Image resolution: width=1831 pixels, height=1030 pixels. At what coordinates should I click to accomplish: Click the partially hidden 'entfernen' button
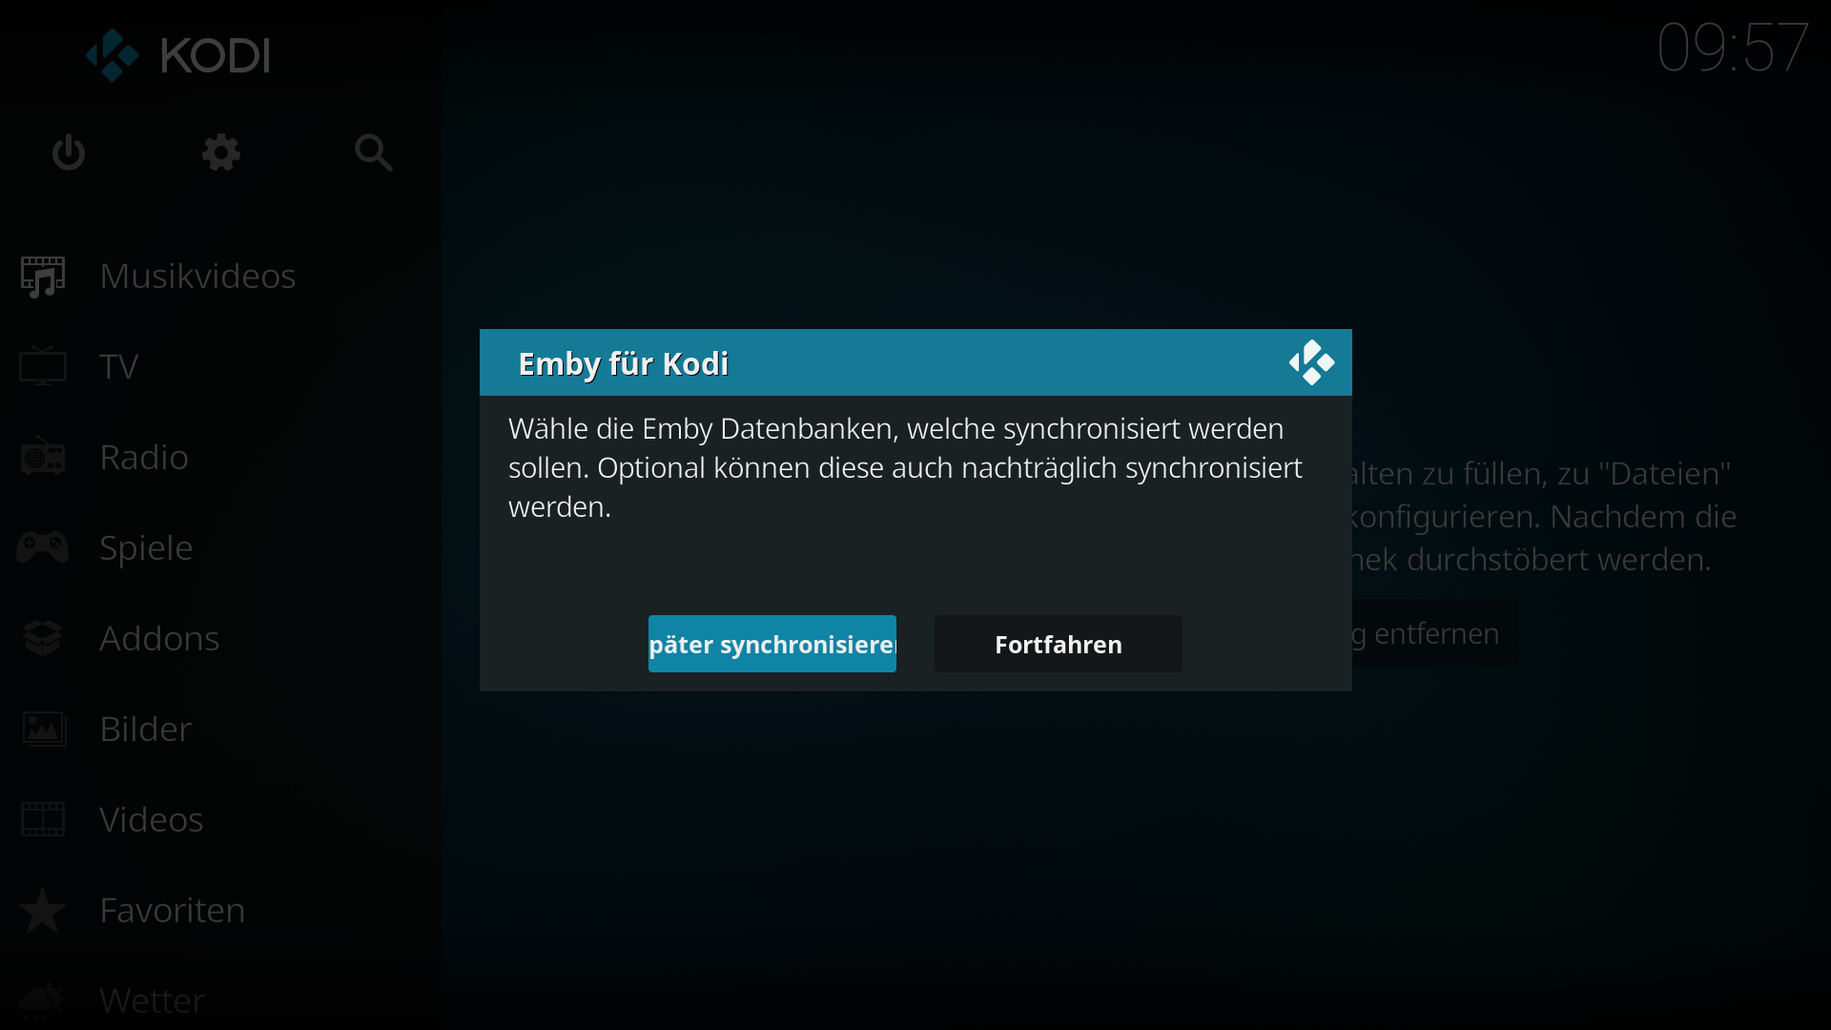click(1435, 632)
